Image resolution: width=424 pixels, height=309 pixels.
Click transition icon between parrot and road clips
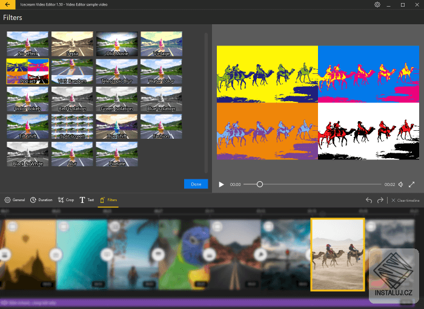point(209,254)
